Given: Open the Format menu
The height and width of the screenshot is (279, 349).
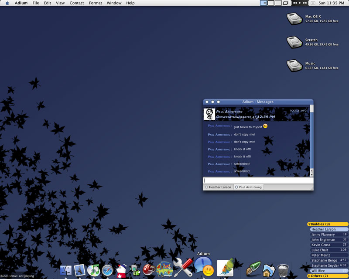Looking at the screenshot, I should pyautogui.click(x=96, y=3).
